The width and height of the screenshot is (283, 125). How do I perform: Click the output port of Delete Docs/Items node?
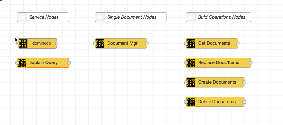coord(244,102)
